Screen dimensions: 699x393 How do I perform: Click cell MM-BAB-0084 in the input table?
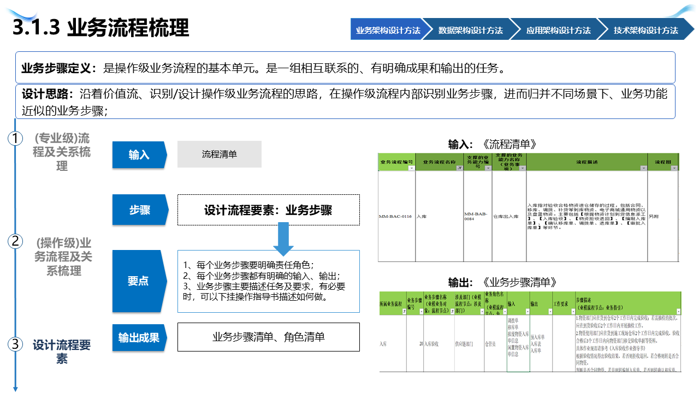tap(477, 217)
